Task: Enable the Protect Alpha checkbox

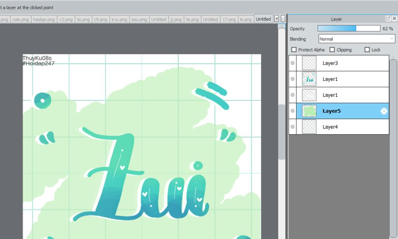Action: [294, 49]
